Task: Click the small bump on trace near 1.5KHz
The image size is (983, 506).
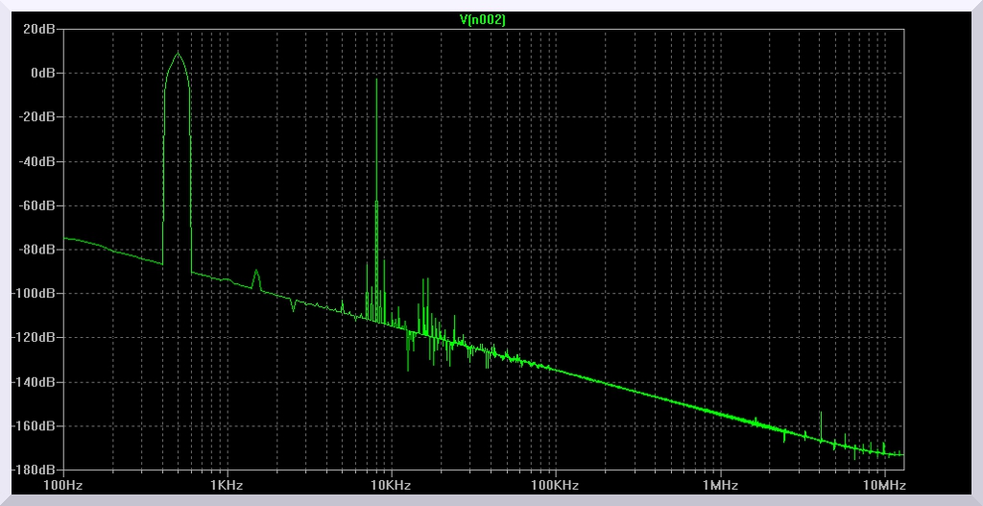Action: coord(256,272)
